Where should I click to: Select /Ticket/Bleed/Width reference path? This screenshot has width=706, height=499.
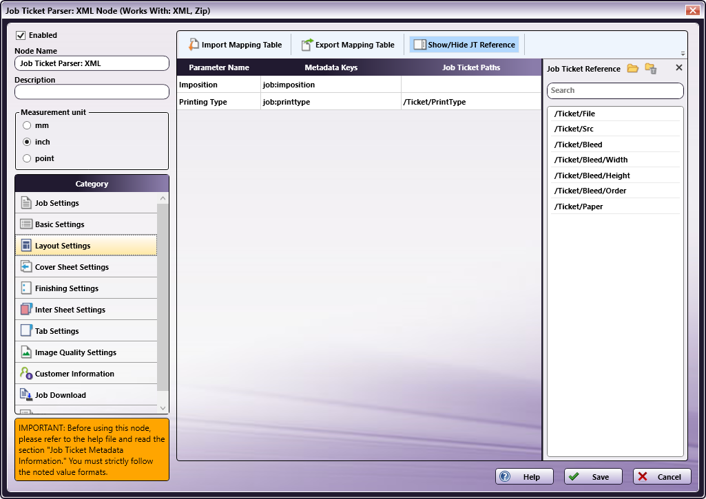615,160
